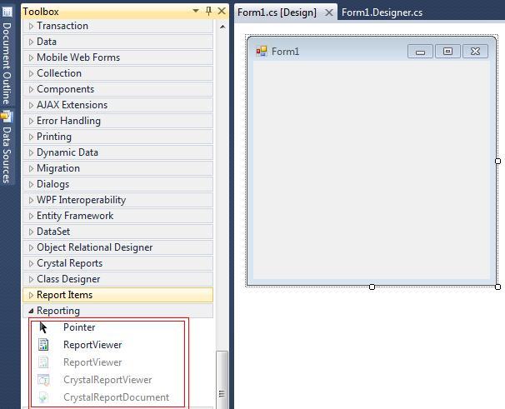Click the Form1 title bar text
The height and width of the screenshot is (409, 505).
(x=285, y=52)
